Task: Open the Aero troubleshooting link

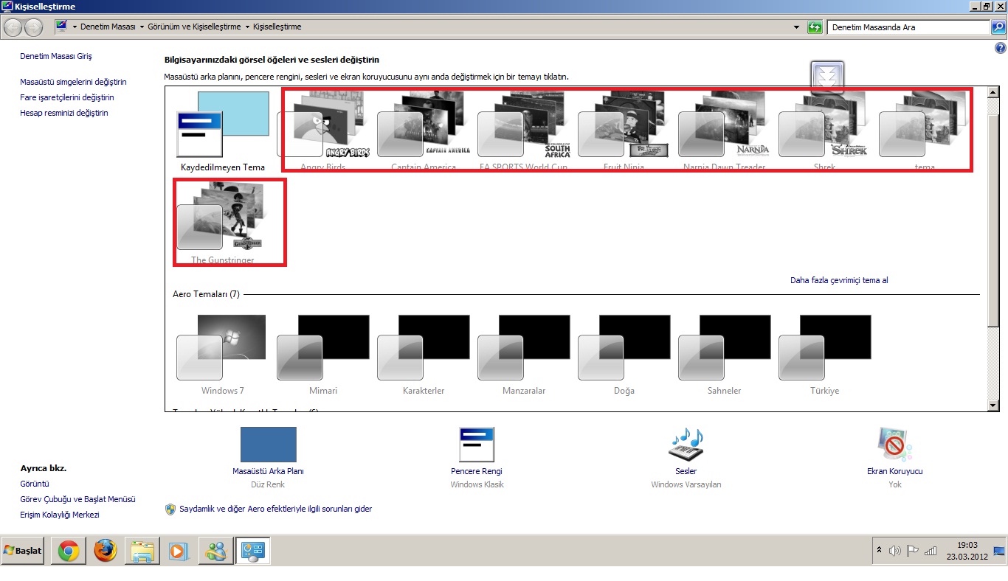Action: click(x=276, y=509)
